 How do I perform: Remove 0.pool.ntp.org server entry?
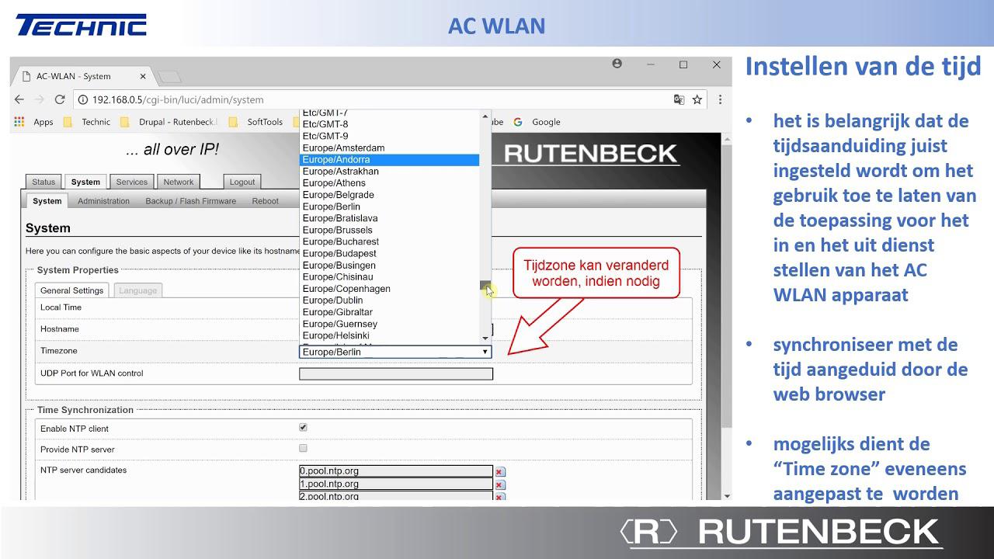[x=500, y=471]
